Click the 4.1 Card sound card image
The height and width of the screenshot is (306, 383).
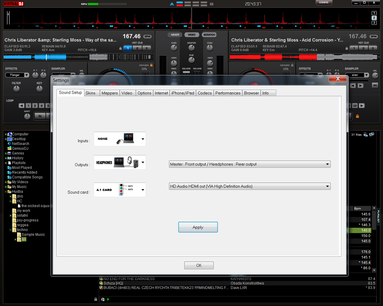pos(120,190)
